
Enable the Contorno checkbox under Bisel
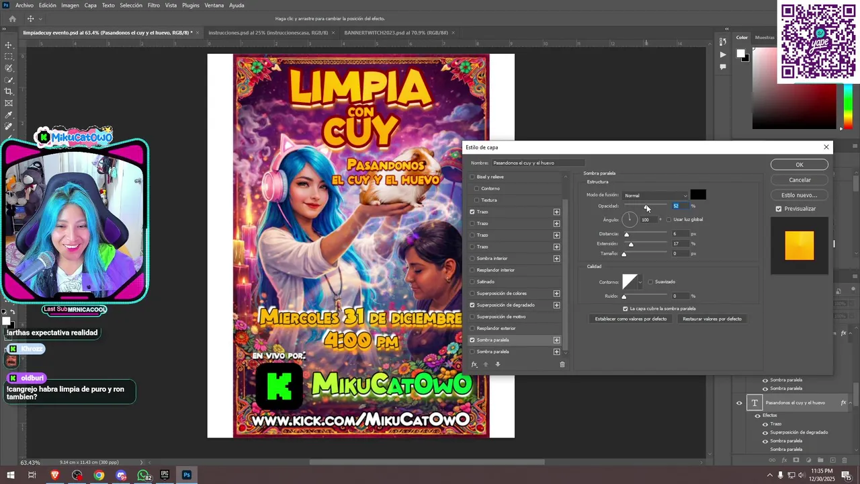point(477,188)
